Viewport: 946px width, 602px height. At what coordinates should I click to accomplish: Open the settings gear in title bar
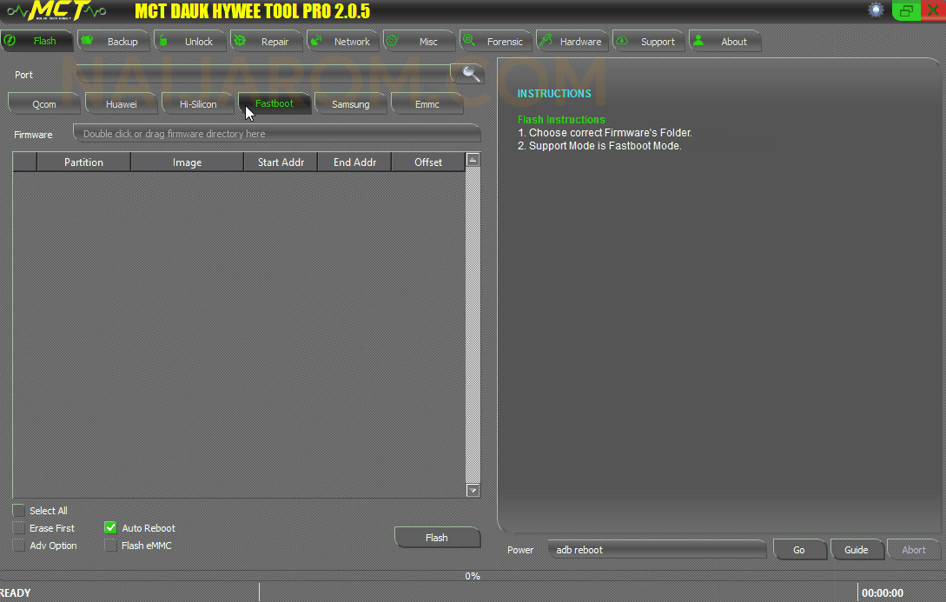876,10
